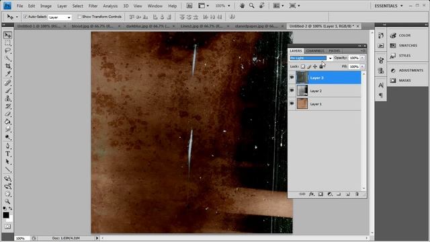
Task: Select the History Brush tool
Action: point(7,106)
